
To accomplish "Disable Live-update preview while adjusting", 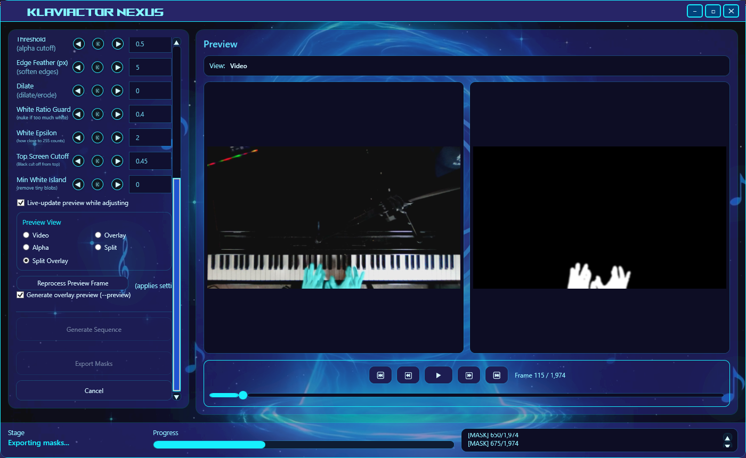I will click(x=20, y=202).
